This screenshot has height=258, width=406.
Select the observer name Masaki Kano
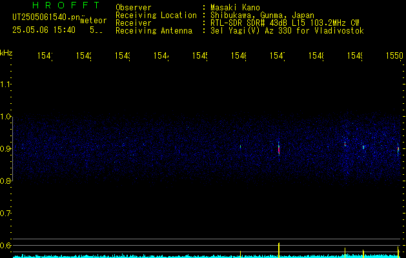pyautogui.click(x=235, y=7)
